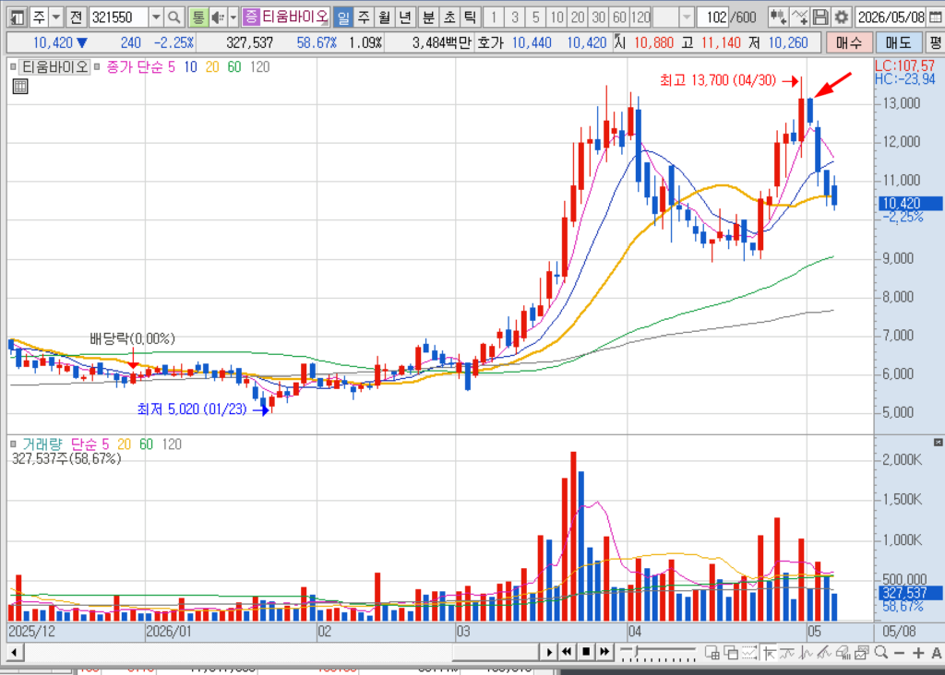
Task: Open the interval value dropdown after 120
Action: (x=687, y=18)
